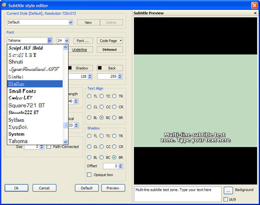Open the Tahoma font name dropdown arrow

point(50,40)
